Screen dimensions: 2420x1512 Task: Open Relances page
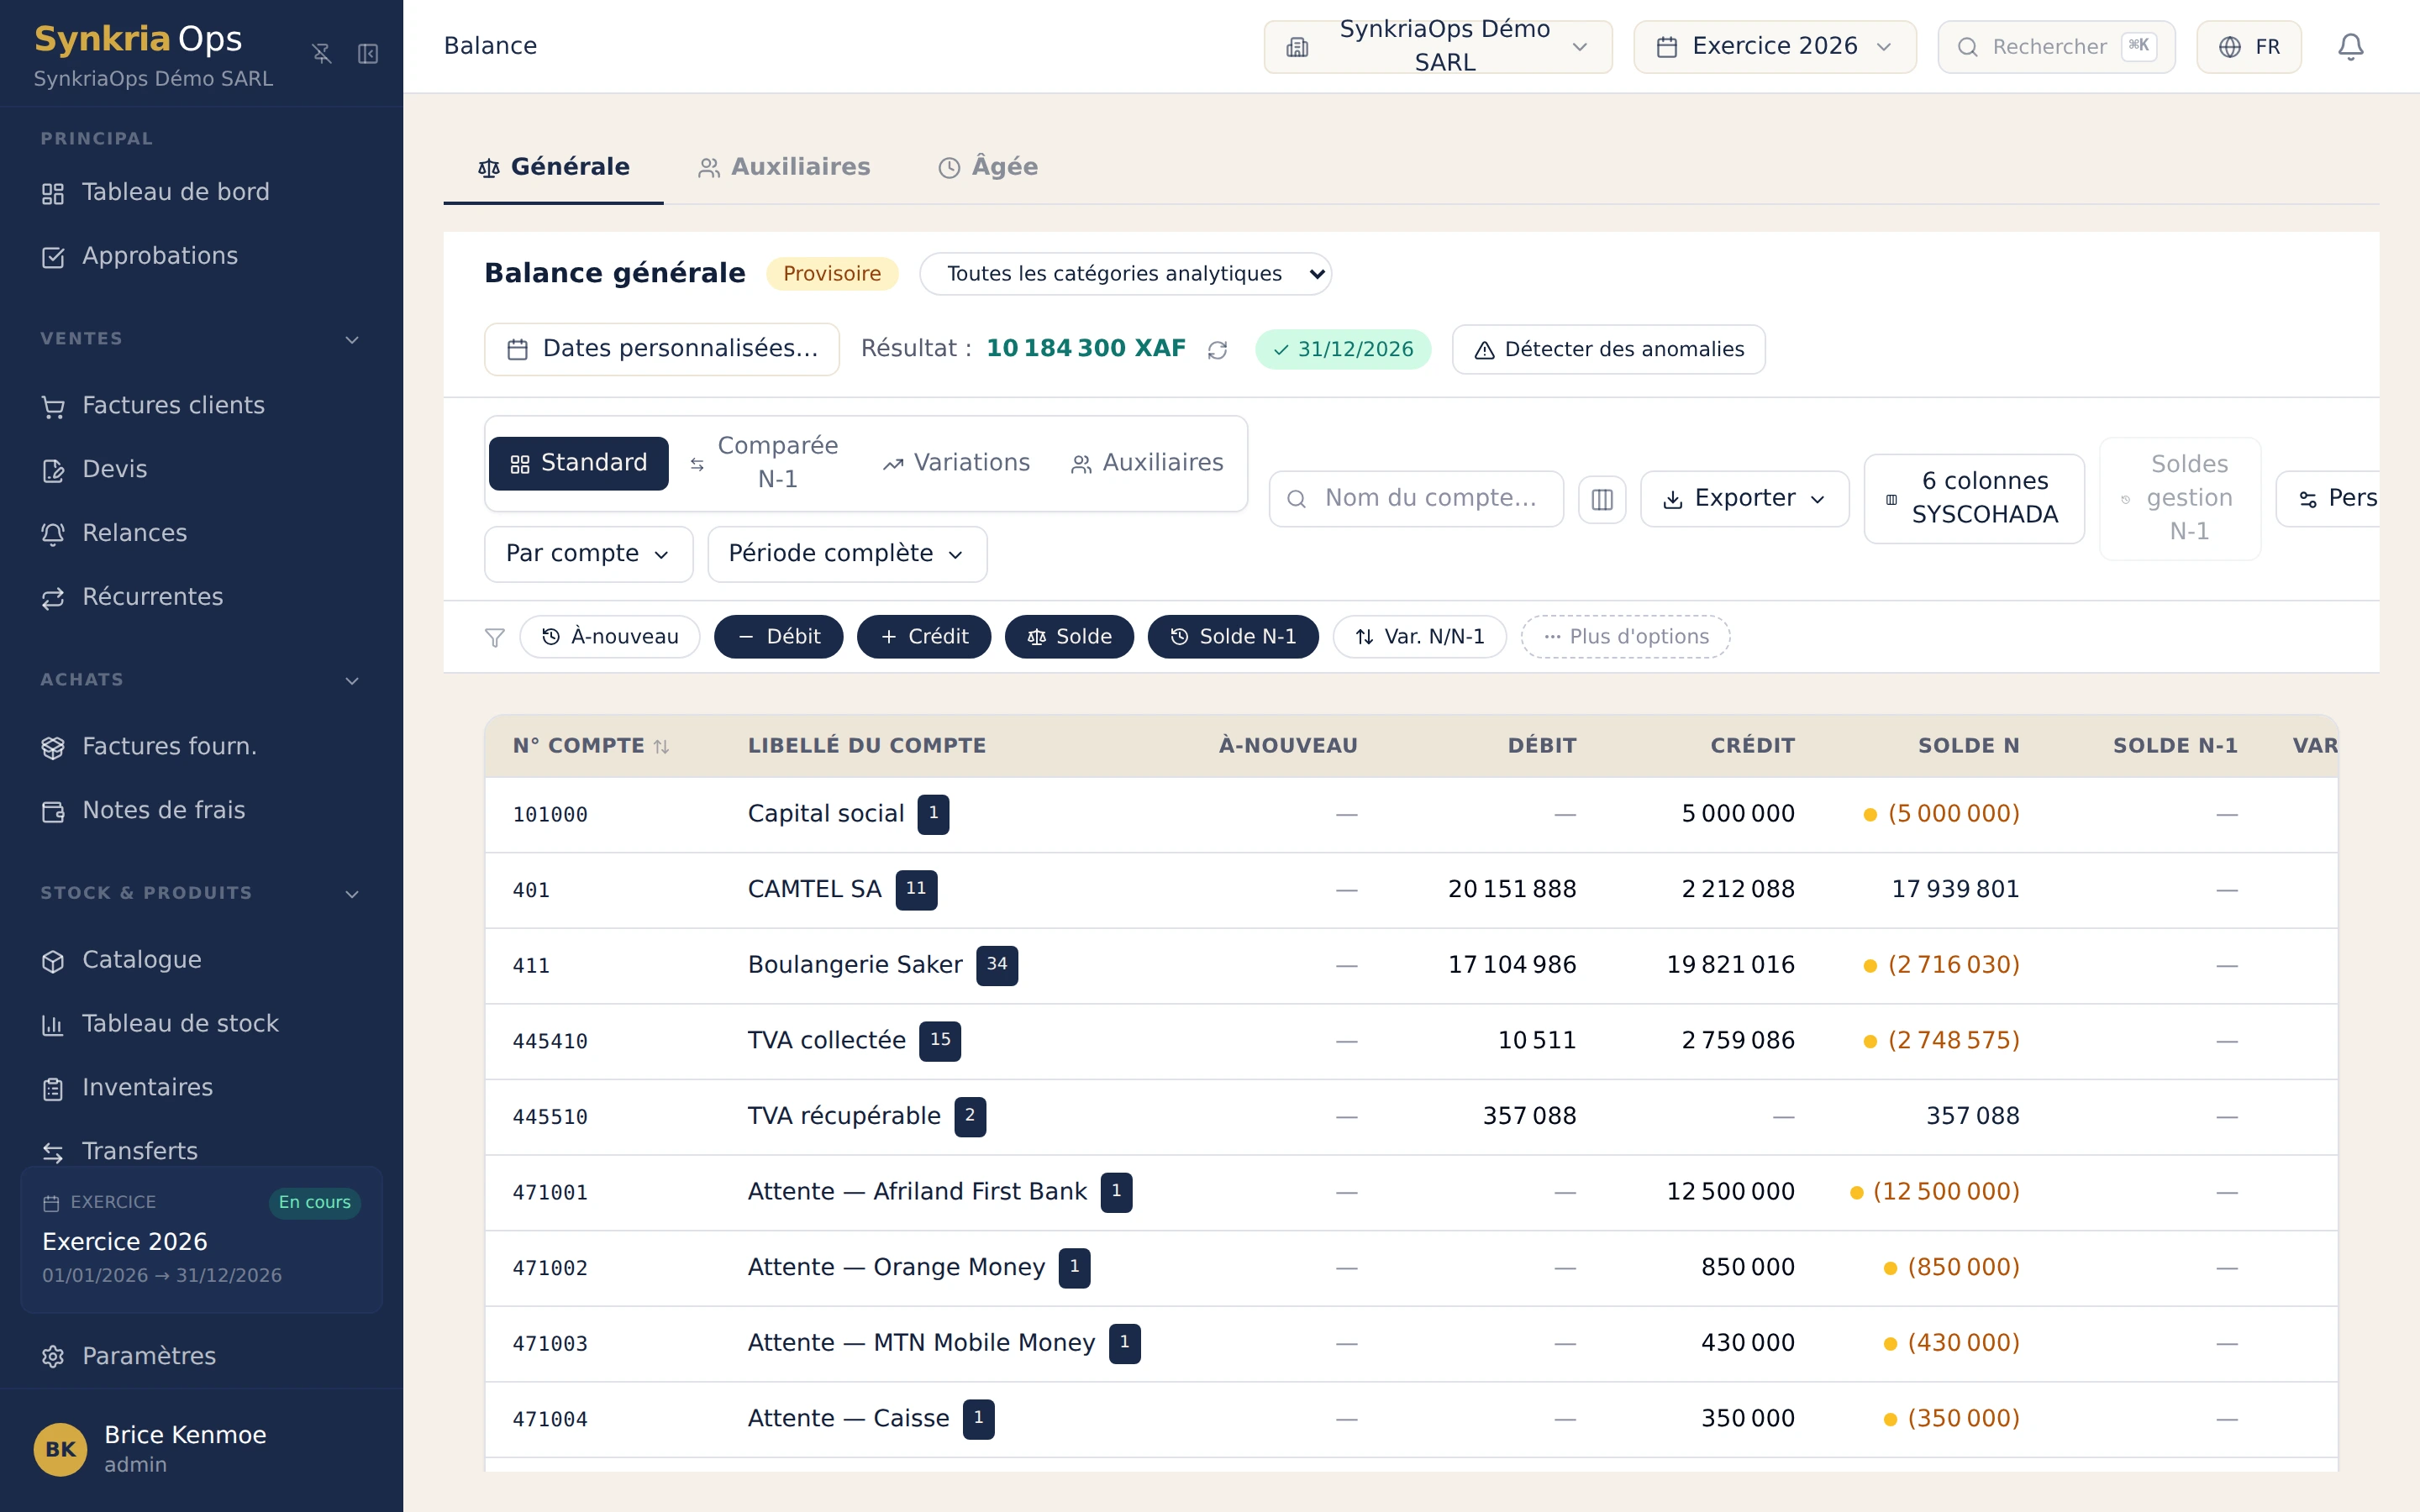(x=200, y=533)
